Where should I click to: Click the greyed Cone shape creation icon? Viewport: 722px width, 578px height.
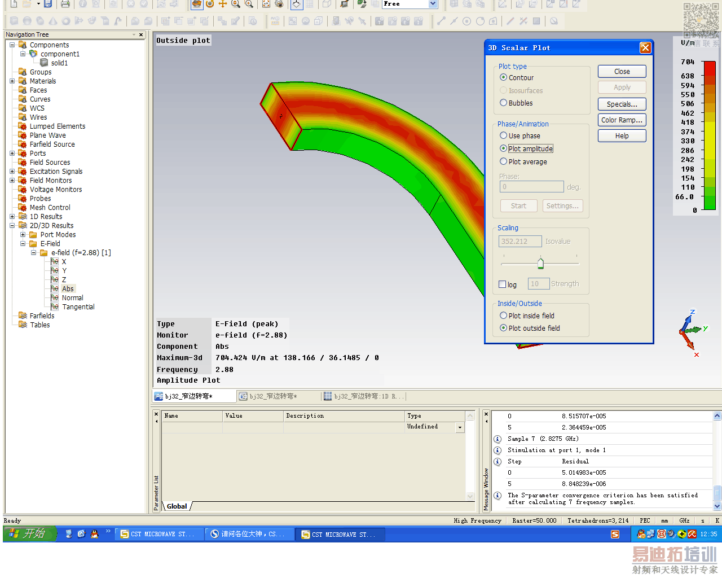pyautogui.click(x=53, y=21)
